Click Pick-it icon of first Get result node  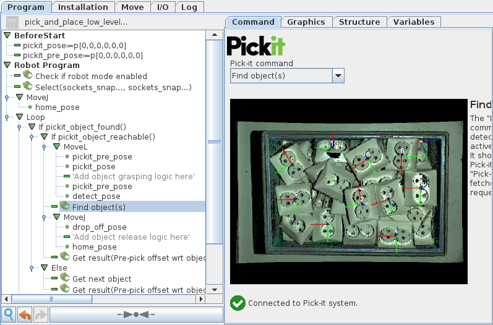pyautogui.click(x=65, y=256)
